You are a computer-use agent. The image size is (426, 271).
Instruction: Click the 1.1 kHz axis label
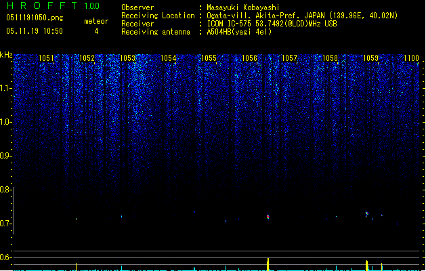click(5, 88)
